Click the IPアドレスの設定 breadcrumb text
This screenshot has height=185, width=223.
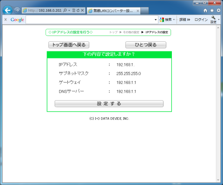[x=157, y=32]
